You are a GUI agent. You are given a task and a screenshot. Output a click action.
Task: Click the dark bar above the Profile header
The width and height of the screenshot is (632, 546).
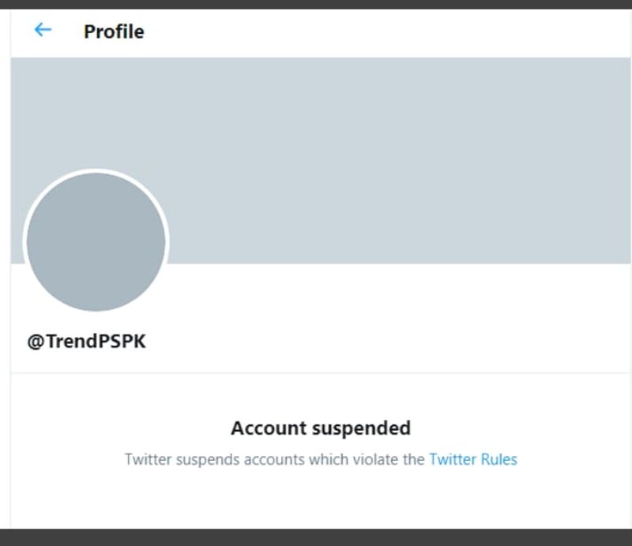316,4
